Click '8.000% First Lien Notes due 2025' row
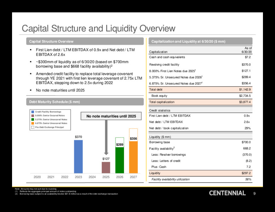 [172, 71]
